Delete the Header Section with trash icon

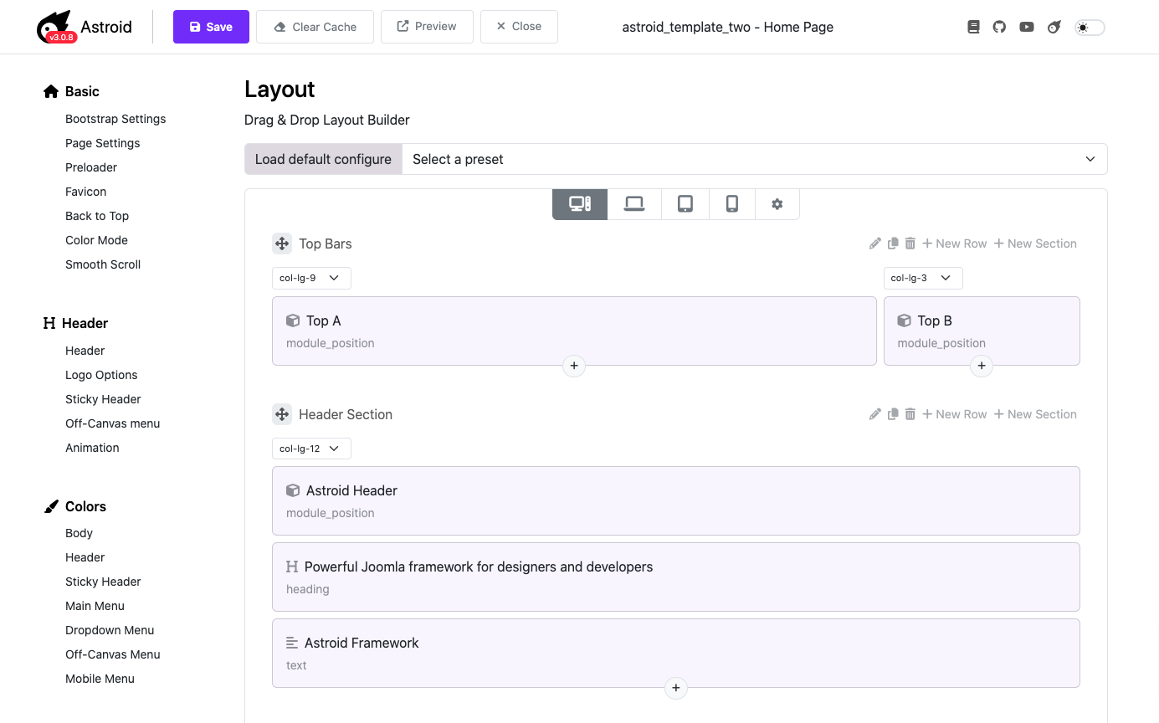click(910, 414)
